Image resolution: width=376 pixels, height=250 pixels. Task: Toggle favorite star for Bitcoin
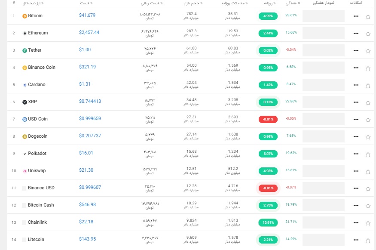pyautogui.click(x=368, y=17)
